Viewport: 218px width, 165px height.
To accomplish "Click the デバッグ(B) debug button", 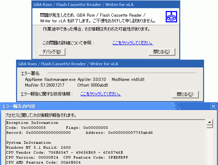I will pos(52,52).
